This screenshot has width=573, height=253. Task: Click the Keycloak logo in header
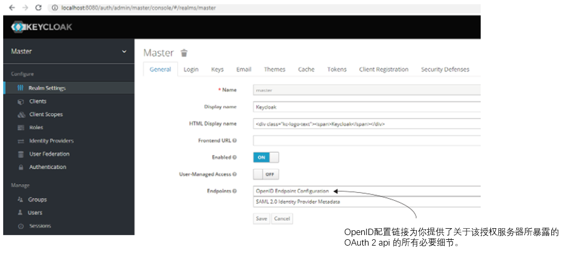41,27
